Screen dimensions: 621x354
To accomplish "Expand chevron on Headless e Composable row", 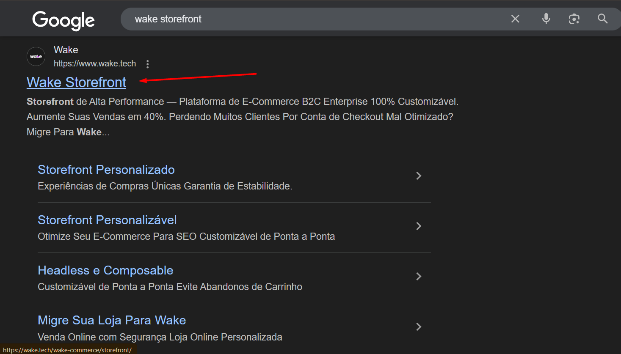I will pos(419,276).
